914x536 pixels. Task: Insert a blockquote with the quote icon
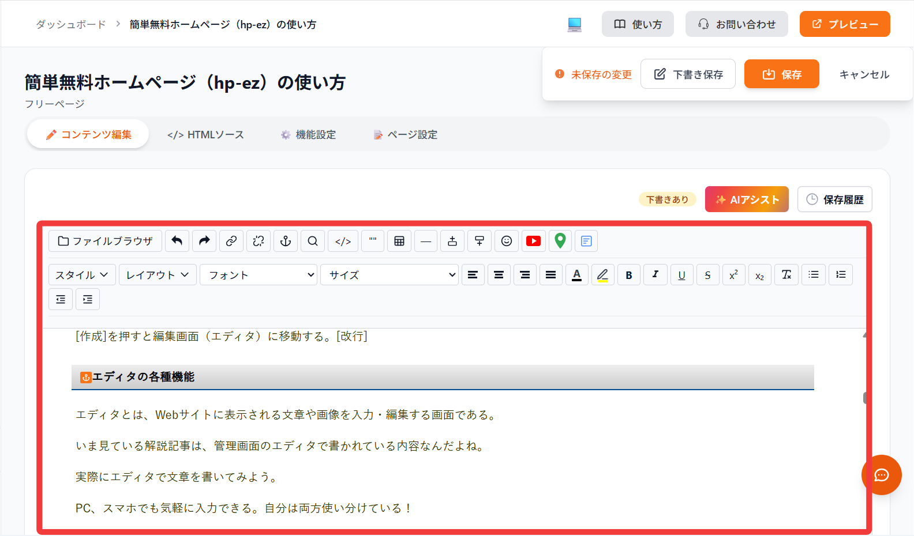click(x=373, y=241)
